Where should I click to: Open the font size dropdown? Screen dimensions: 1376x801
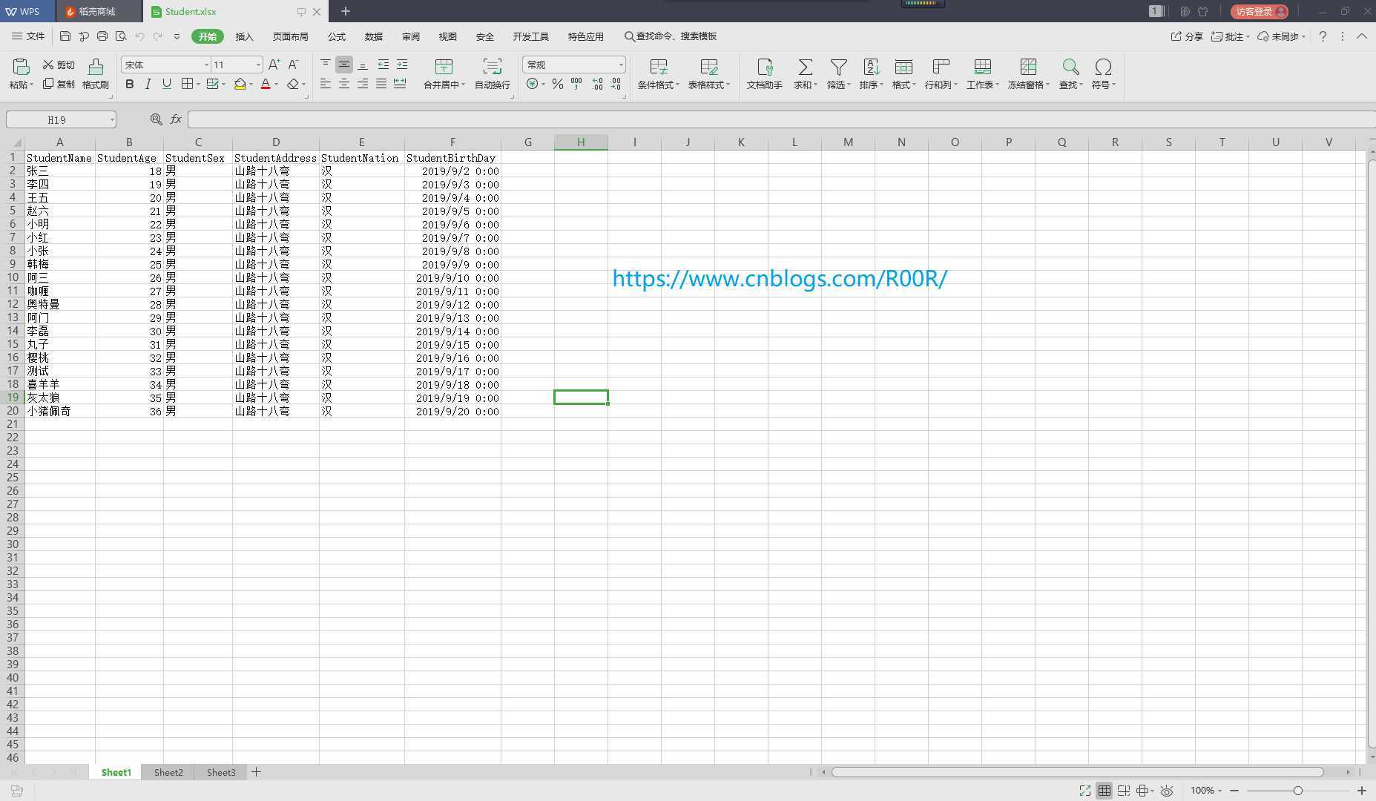257,65
